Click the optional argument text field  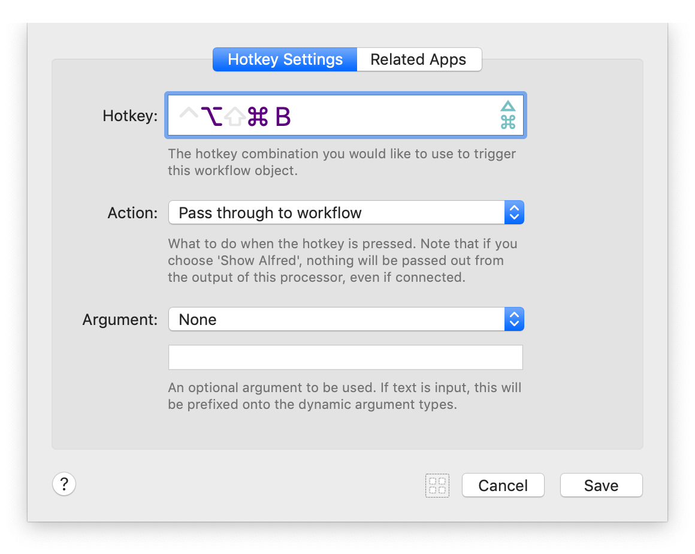[345, 357]
